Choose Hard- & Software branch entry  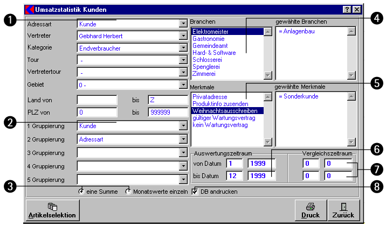pyautogui.click(x=214, y=53)
